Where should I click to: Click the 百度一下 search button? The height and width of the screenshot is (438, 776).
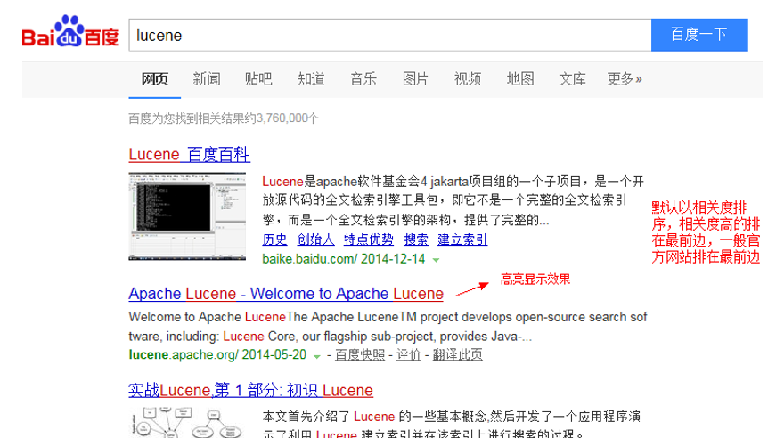[x=699, y=35]
